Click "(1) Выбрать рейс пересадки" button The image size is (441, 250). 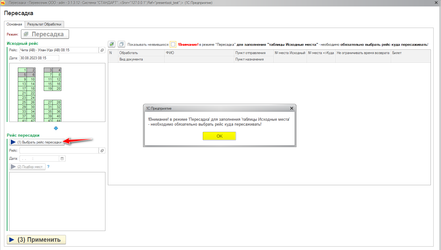[x=37, y=142]
